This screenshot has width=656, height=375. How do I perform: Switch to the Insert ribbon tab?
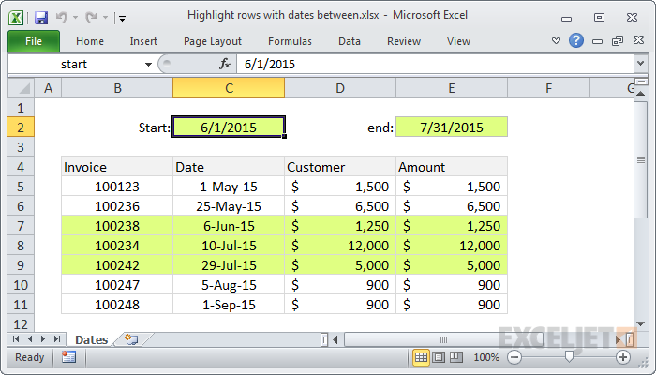pos(143,41)
